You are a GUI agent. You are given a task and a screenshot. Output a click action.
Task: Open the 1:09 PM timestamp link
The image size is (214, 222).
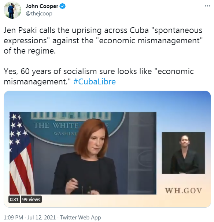click(13, 217)
